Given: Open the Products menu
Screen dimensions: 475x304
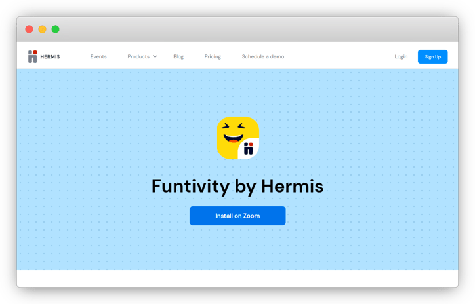Looking at the screenshot, I should tap(138, 57).
